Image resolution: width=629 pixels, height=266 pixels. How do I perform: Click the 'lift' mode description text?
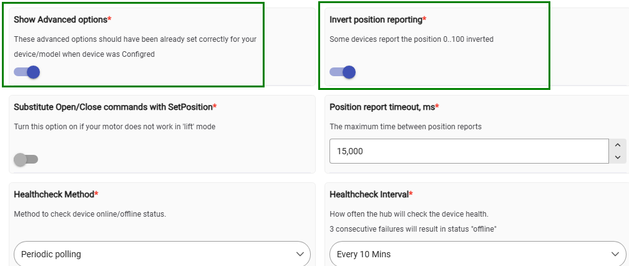(x=115, y=127)
